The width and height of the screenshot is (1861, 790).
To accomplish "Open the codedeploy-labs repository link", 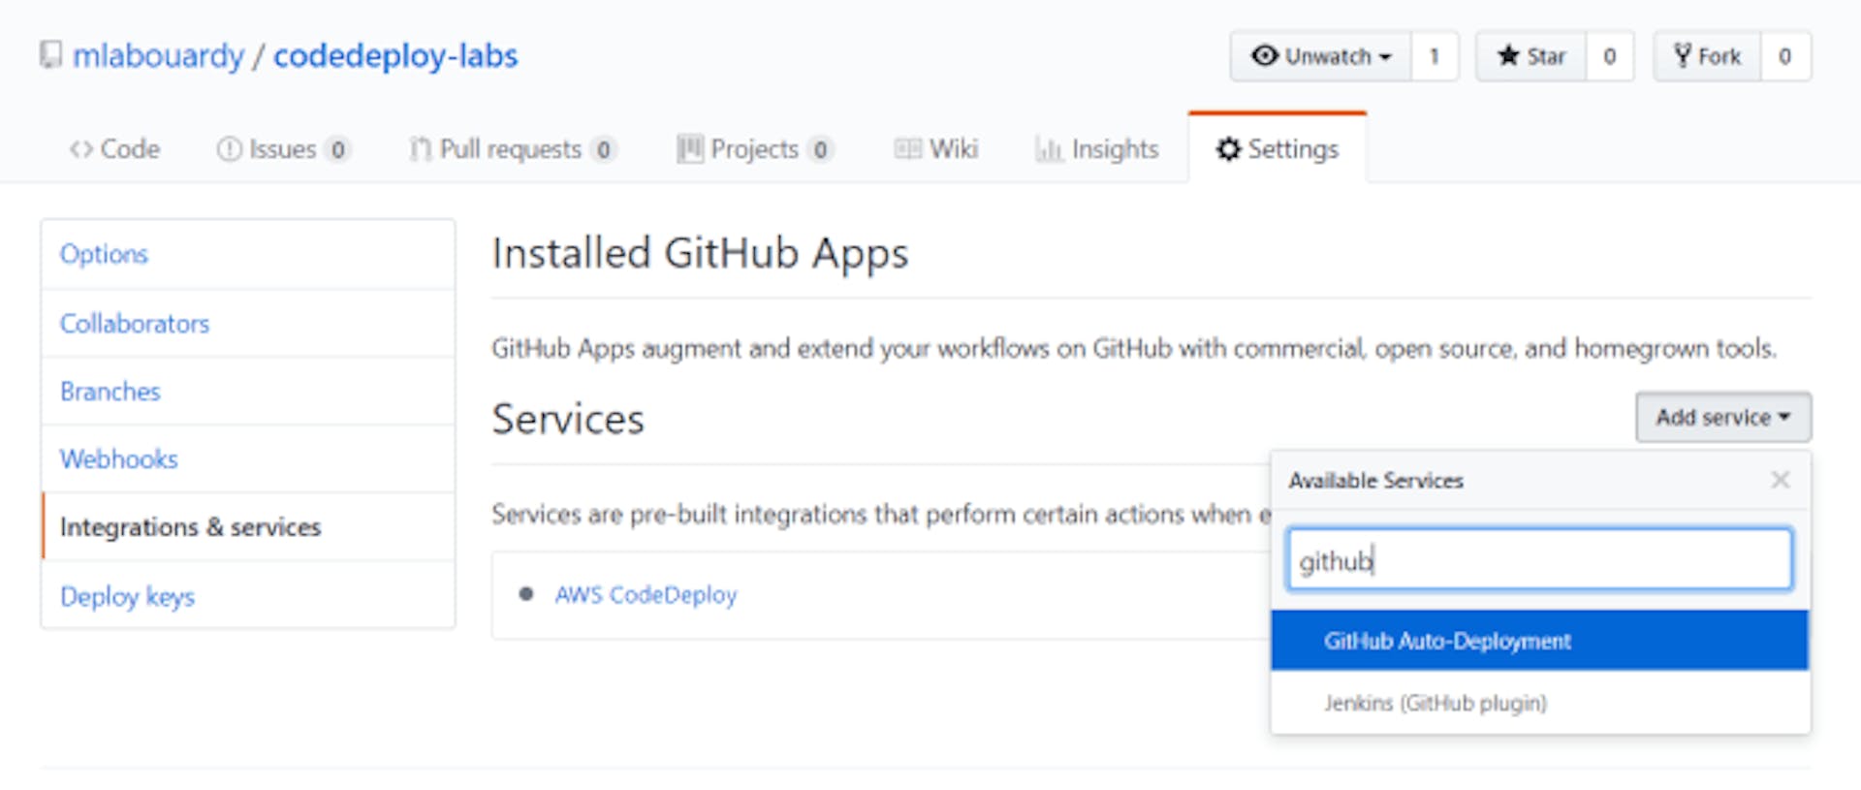I will 395,55.
